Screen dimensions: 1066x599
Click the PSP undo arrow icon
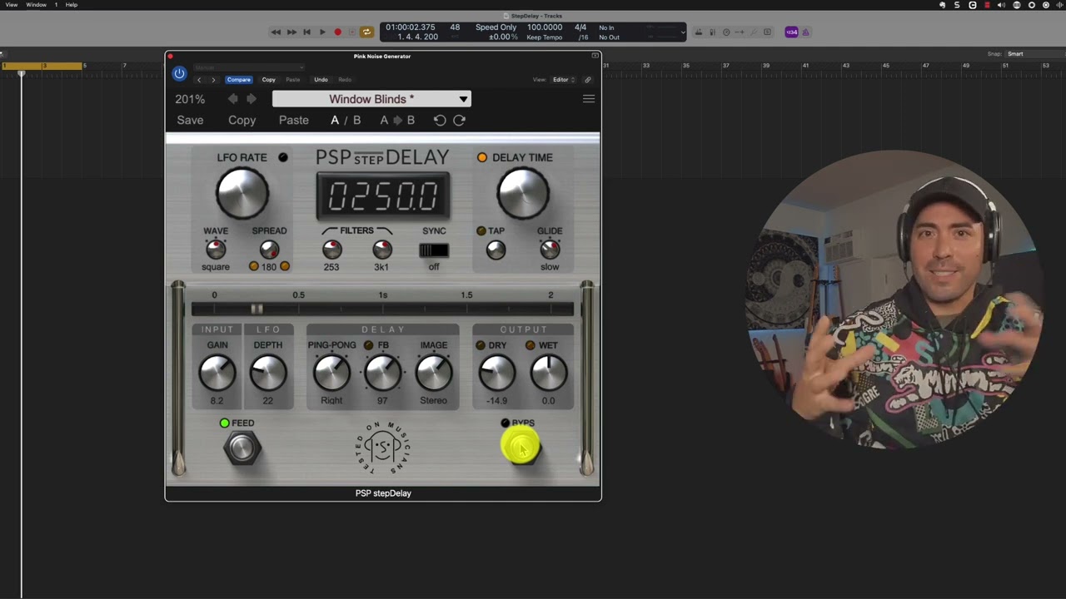pos(440,120)
